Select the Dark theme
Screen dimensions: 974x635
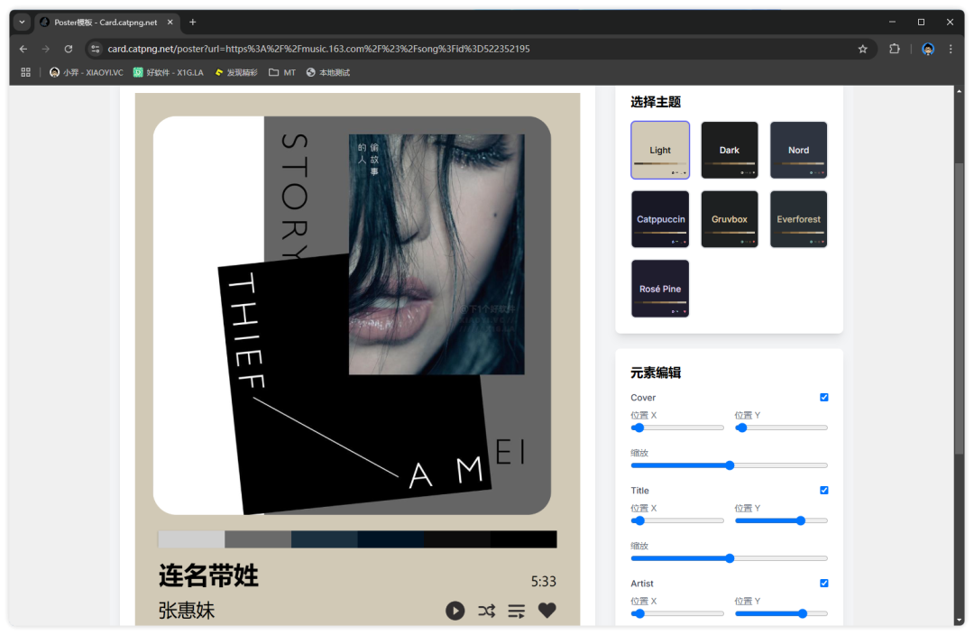pos(730,150)
